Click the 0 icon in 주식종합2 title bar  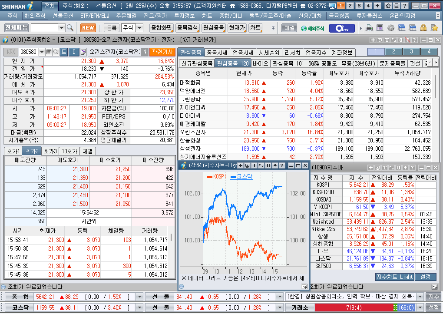pyautogui.click(x=400, y=40)
